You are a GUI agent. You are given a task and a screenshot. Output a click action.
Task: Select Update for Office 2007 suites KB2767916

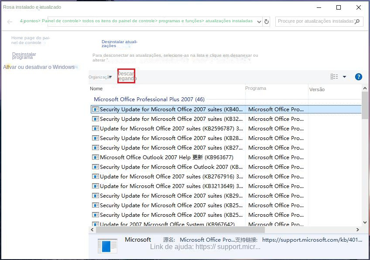[226, 177]
